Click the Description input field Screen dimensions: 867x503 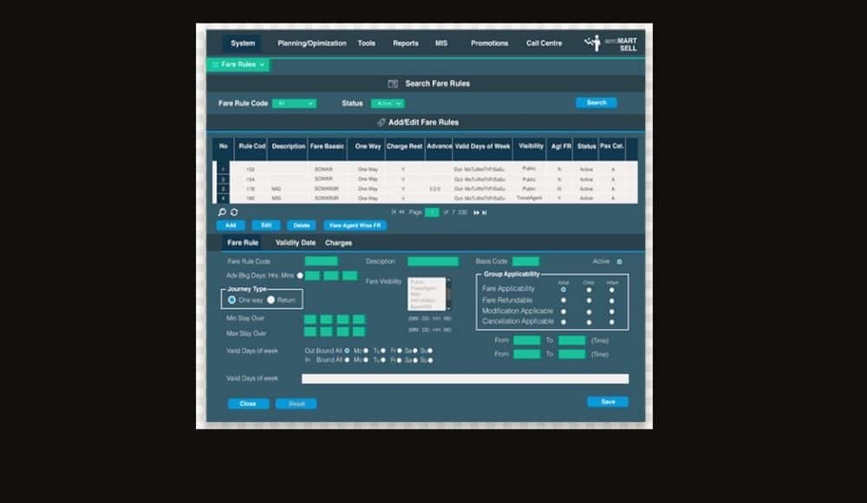pyautogui.click(x=433, y=262)
